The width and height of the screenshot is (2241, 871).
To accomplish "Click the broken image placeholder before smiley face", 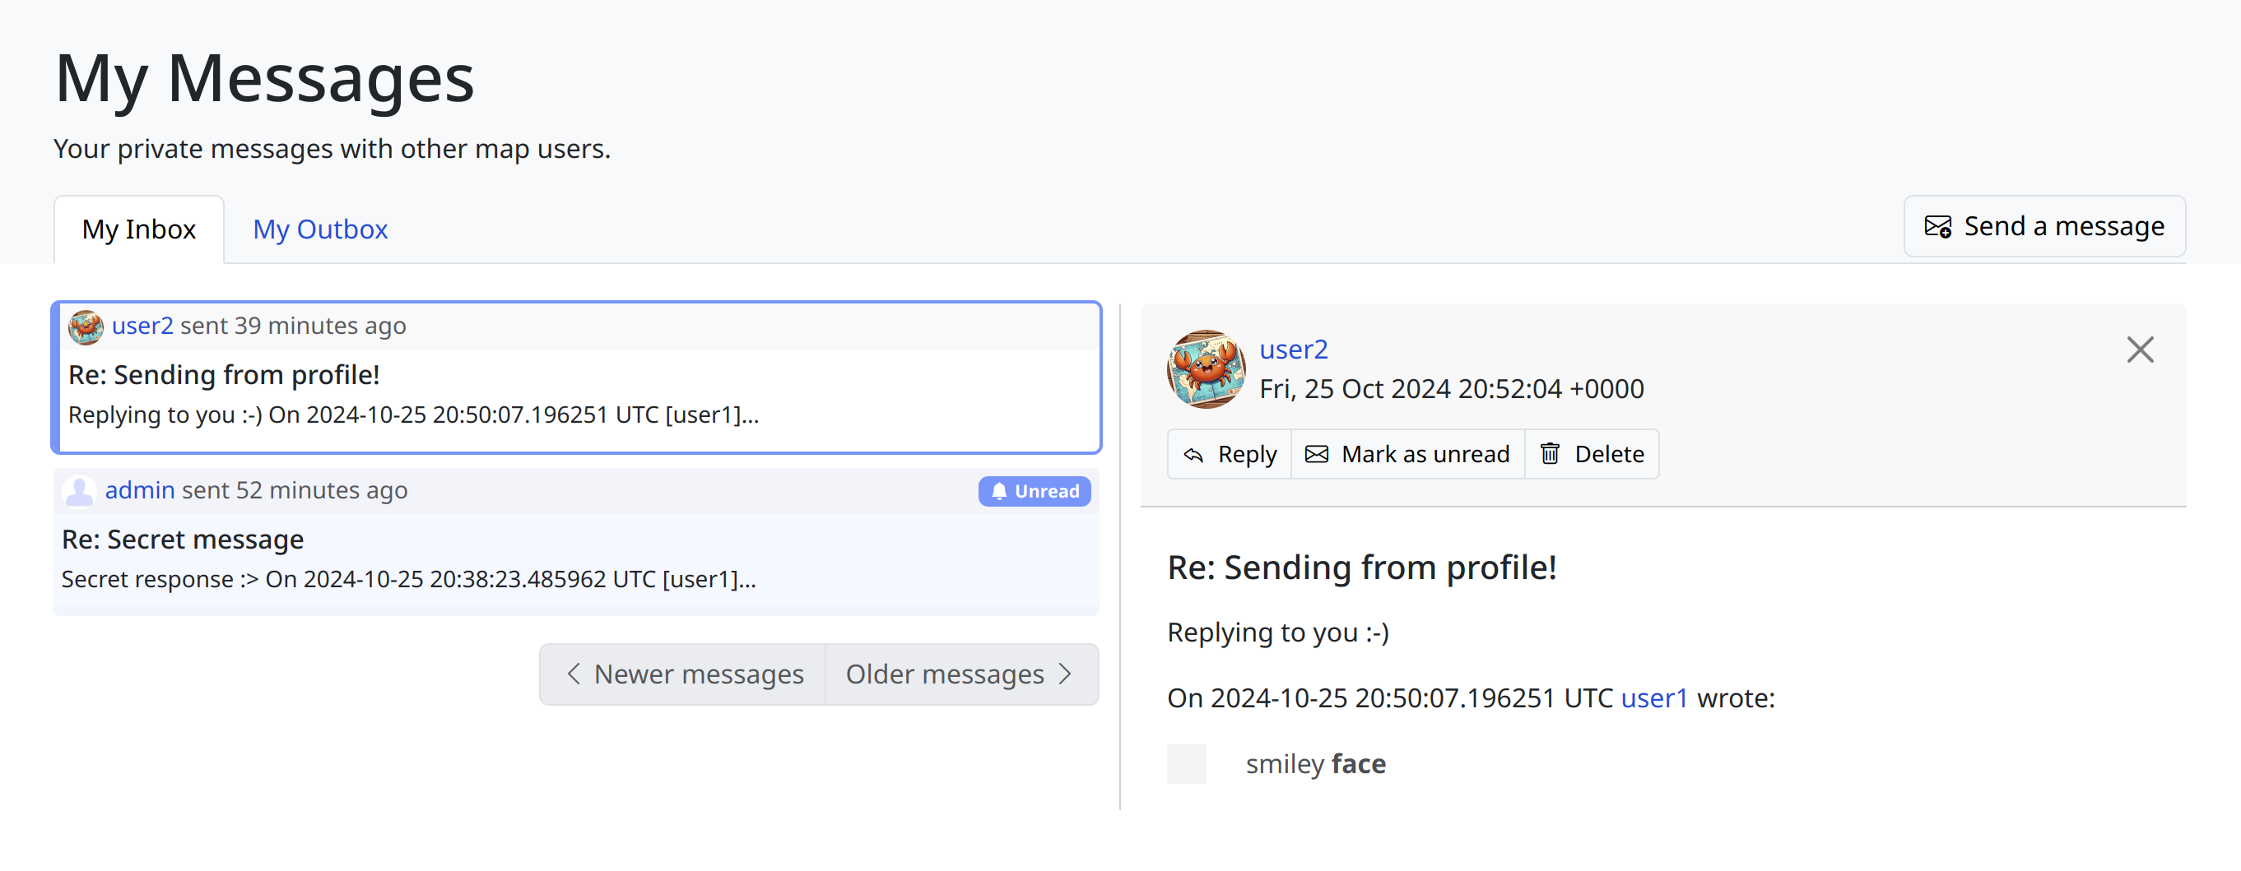I will tap(1187, 764).
